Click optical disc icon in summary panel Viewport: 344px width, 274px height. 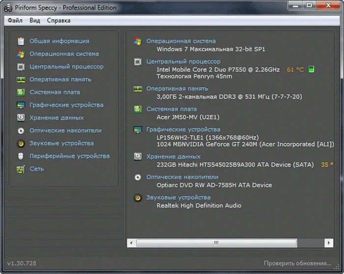coord(138,177)
